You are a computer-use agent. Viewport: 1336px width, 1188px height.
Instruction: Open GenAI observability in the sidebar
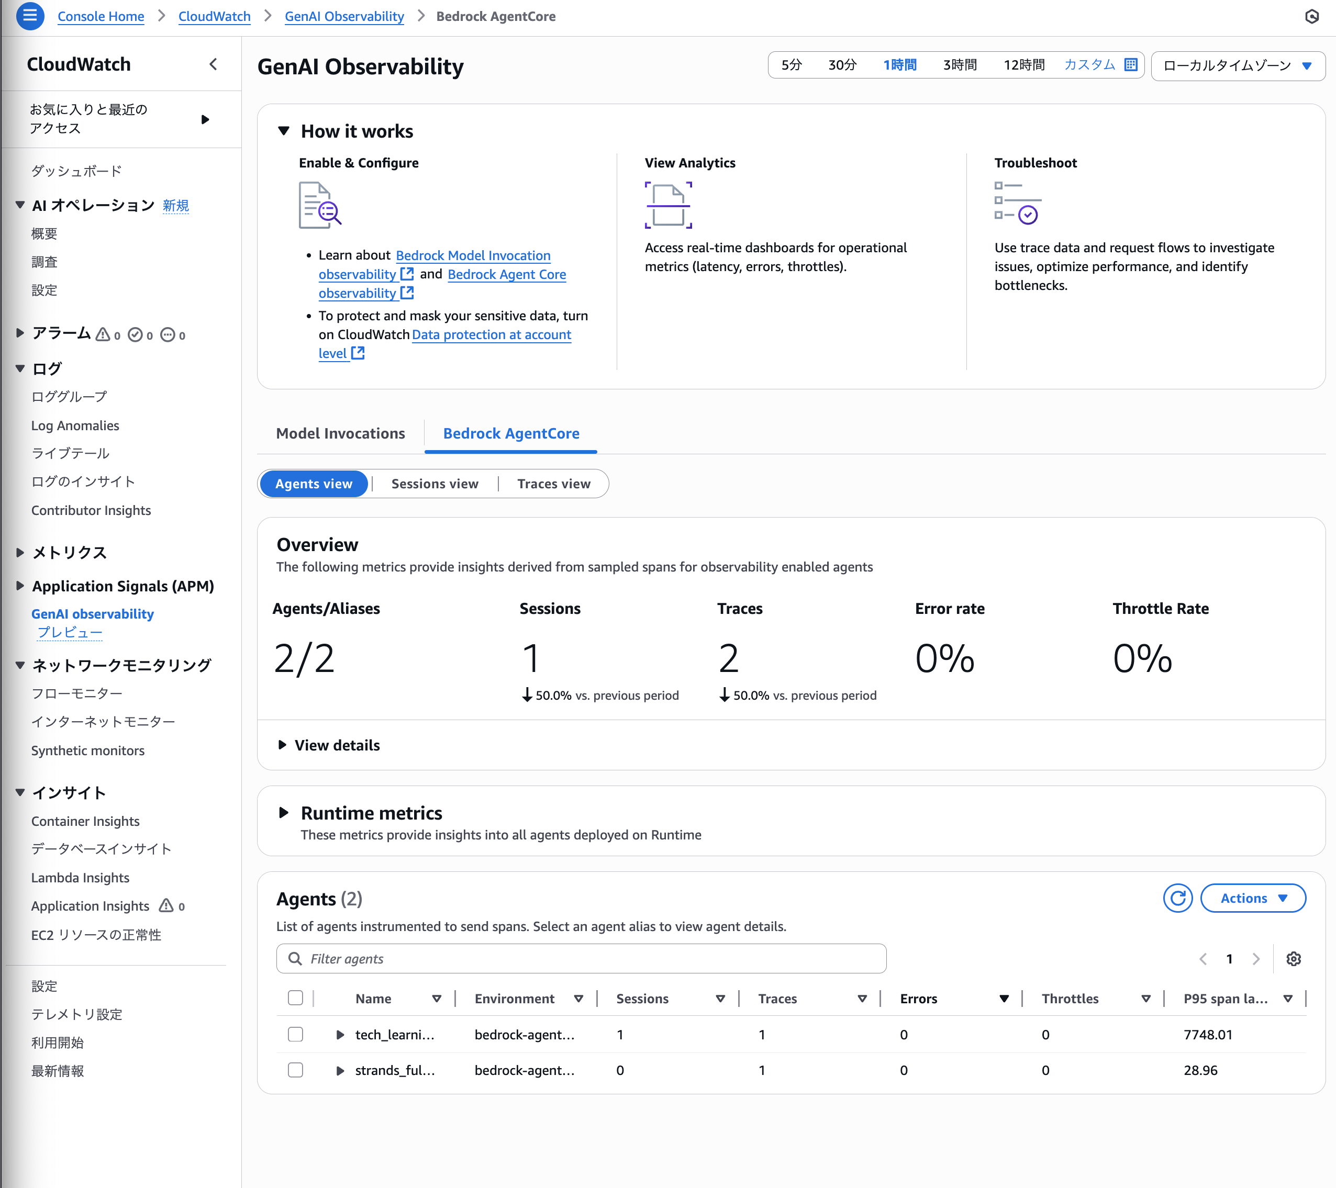[x=92, y=613]
